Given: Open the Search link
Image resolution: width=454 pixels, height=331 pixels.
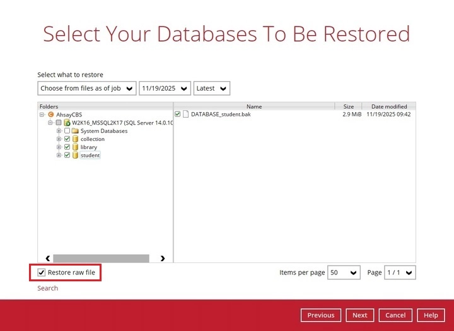Looking at the screenshot, I should (x=47, y=288).
